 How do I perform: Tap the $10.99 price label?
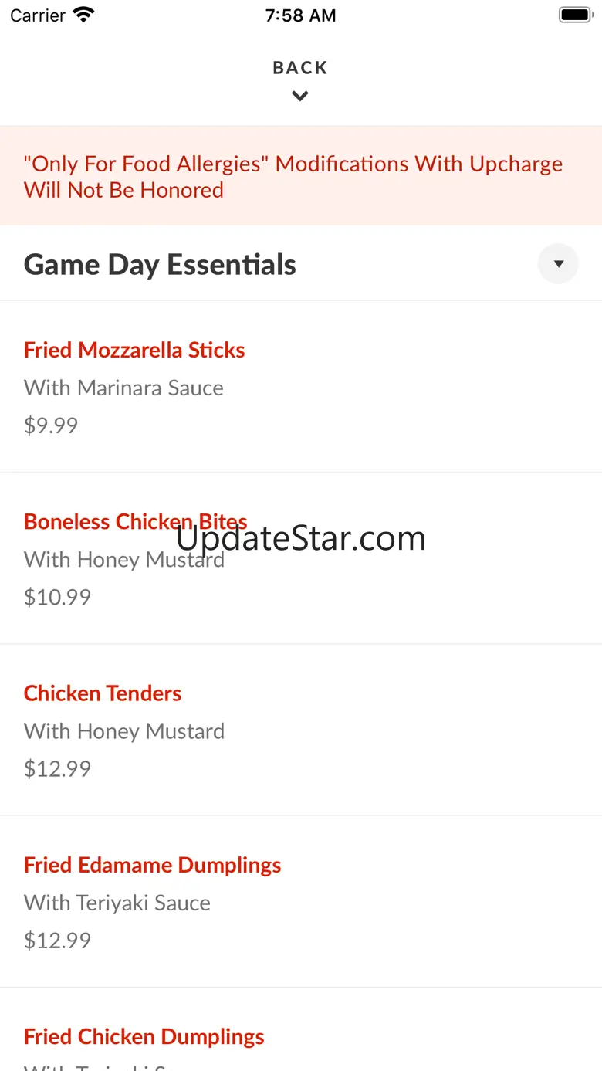(x=57, y=597)
